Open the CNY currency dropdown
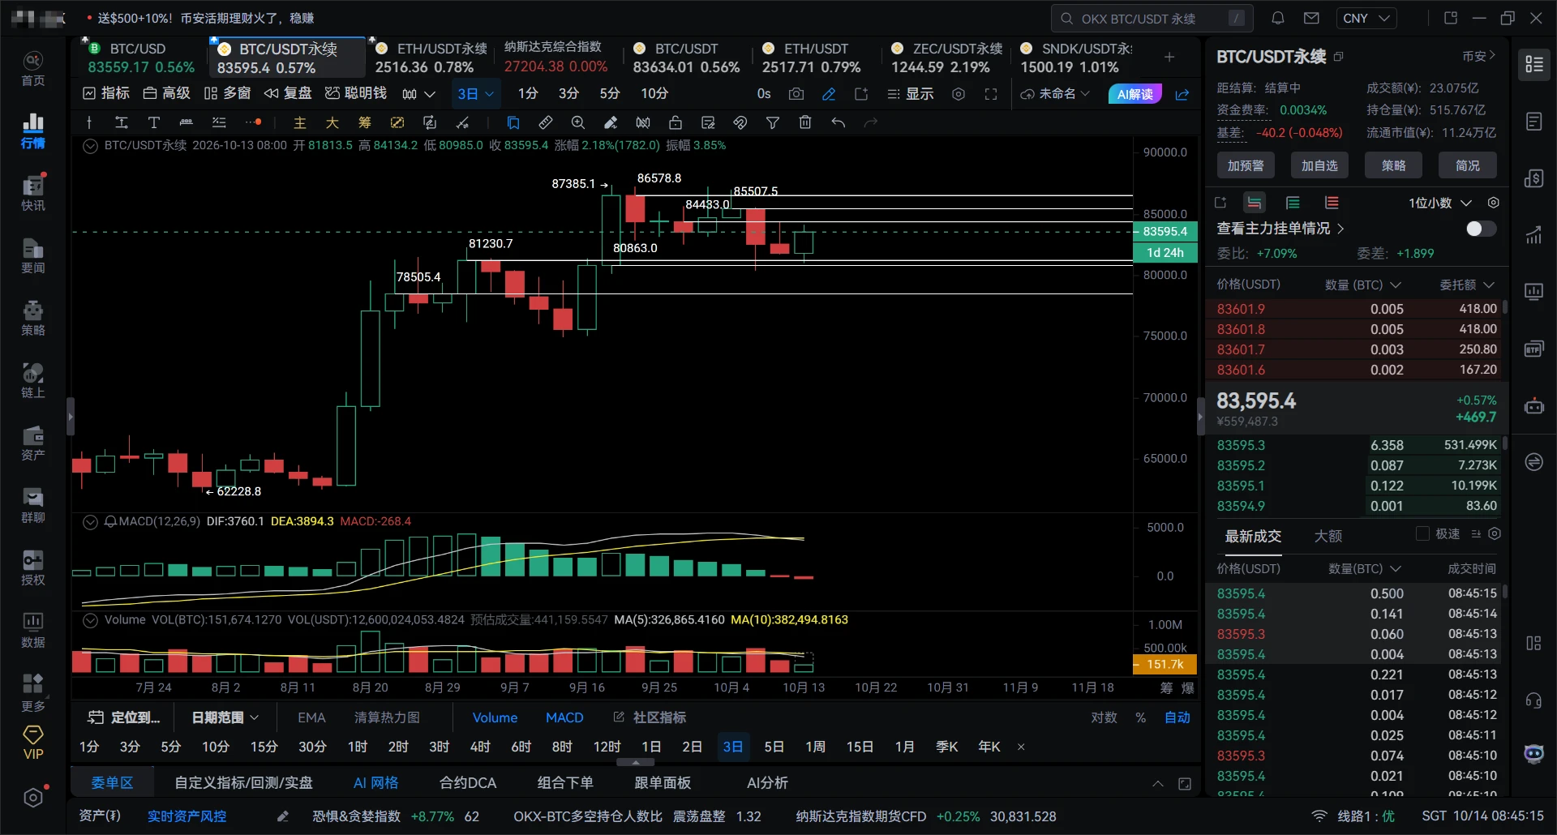Viewport: 1557px width, 835px height. [1366, 18]
